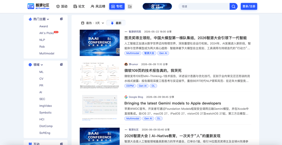Screen dimensions: 282x145
Task: Toggle the 领域 select-all checkbox
Action: tap(61, 64)
